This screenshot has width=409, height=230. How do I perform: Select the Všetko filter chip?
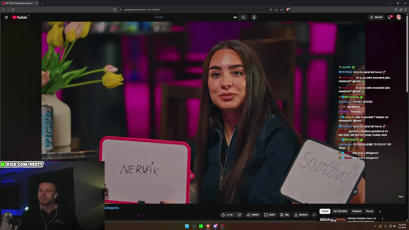[x=325, y=211]
